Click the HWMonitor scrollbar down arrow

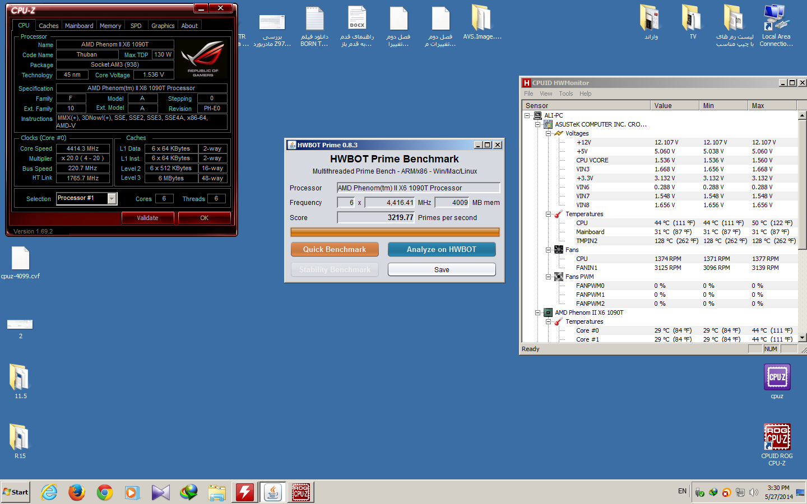coord(802,338)
